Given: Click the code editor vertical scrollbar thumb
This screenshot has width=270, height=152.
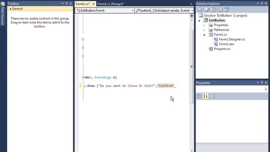Looking at the screenshot, I should [x=192, y=67].
